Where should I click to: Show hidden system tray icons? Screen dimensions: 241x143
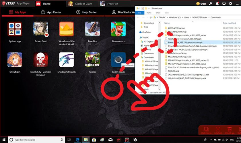211,140
